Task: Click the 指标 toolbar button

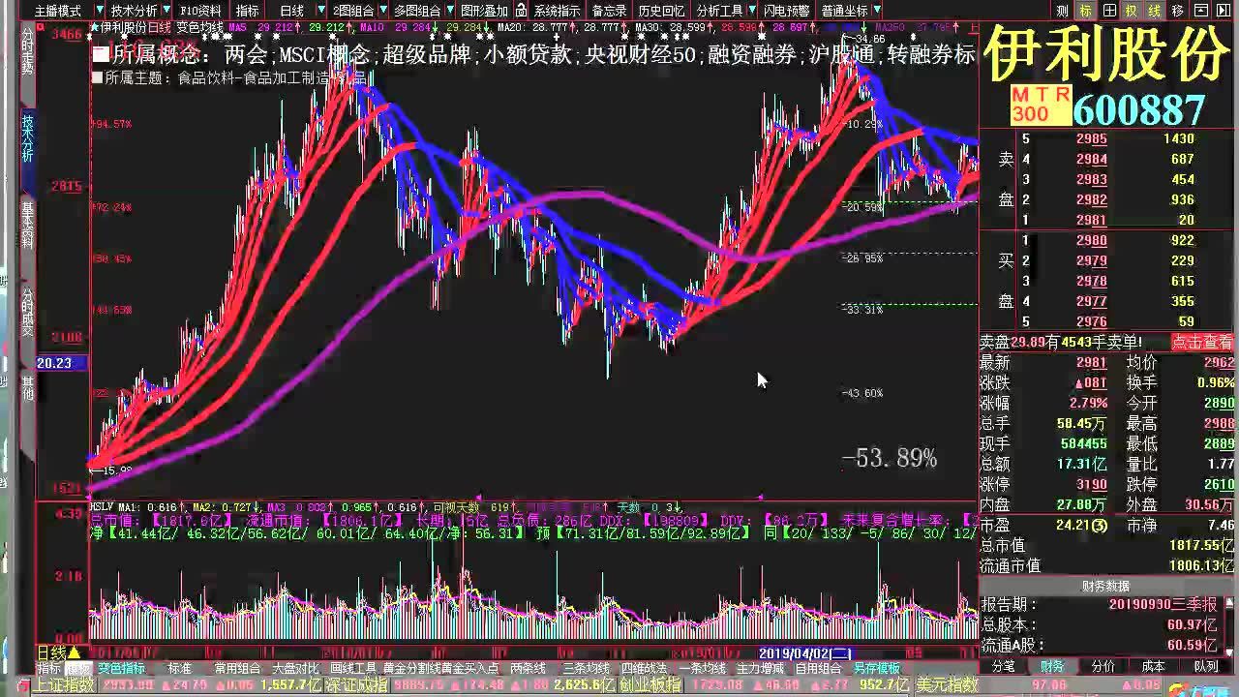Action: point(248,11)
